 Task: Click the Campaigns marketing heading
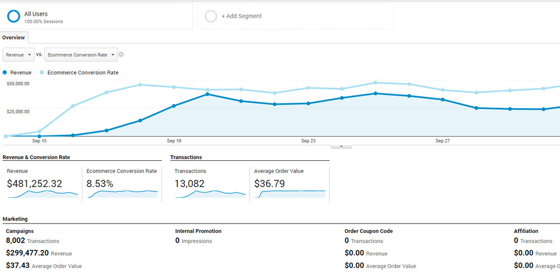pos(20,231)
